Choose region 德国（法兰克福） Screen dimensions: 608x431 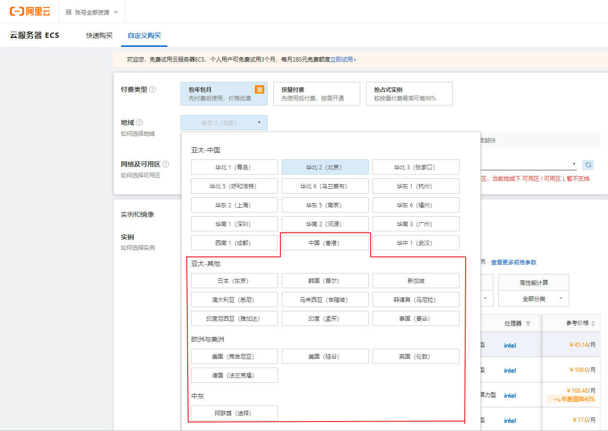pyautogui.click(x=235, y=375)
